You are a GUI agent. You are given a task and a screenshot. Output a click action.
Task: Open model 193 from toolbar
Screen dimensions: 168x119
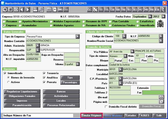(129, 10)
